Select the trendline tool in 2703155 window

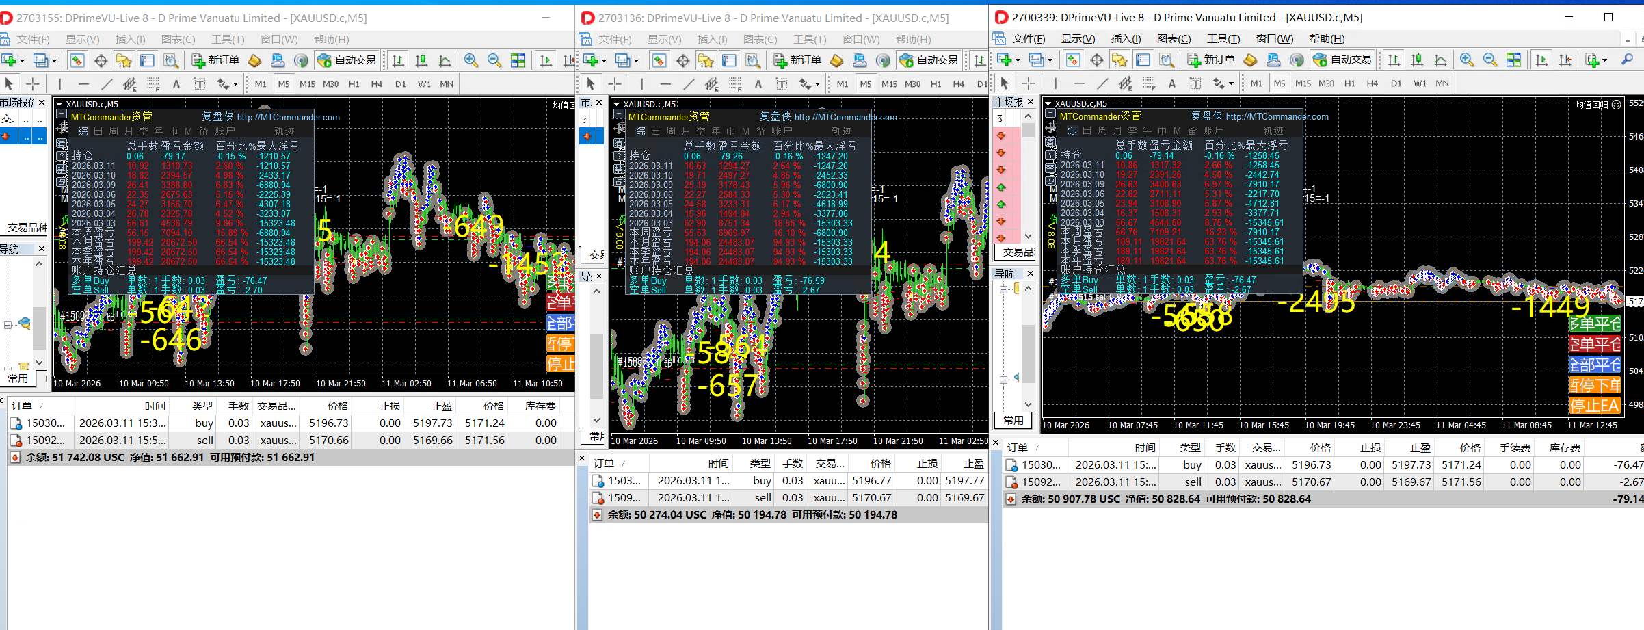click(106, 84)
